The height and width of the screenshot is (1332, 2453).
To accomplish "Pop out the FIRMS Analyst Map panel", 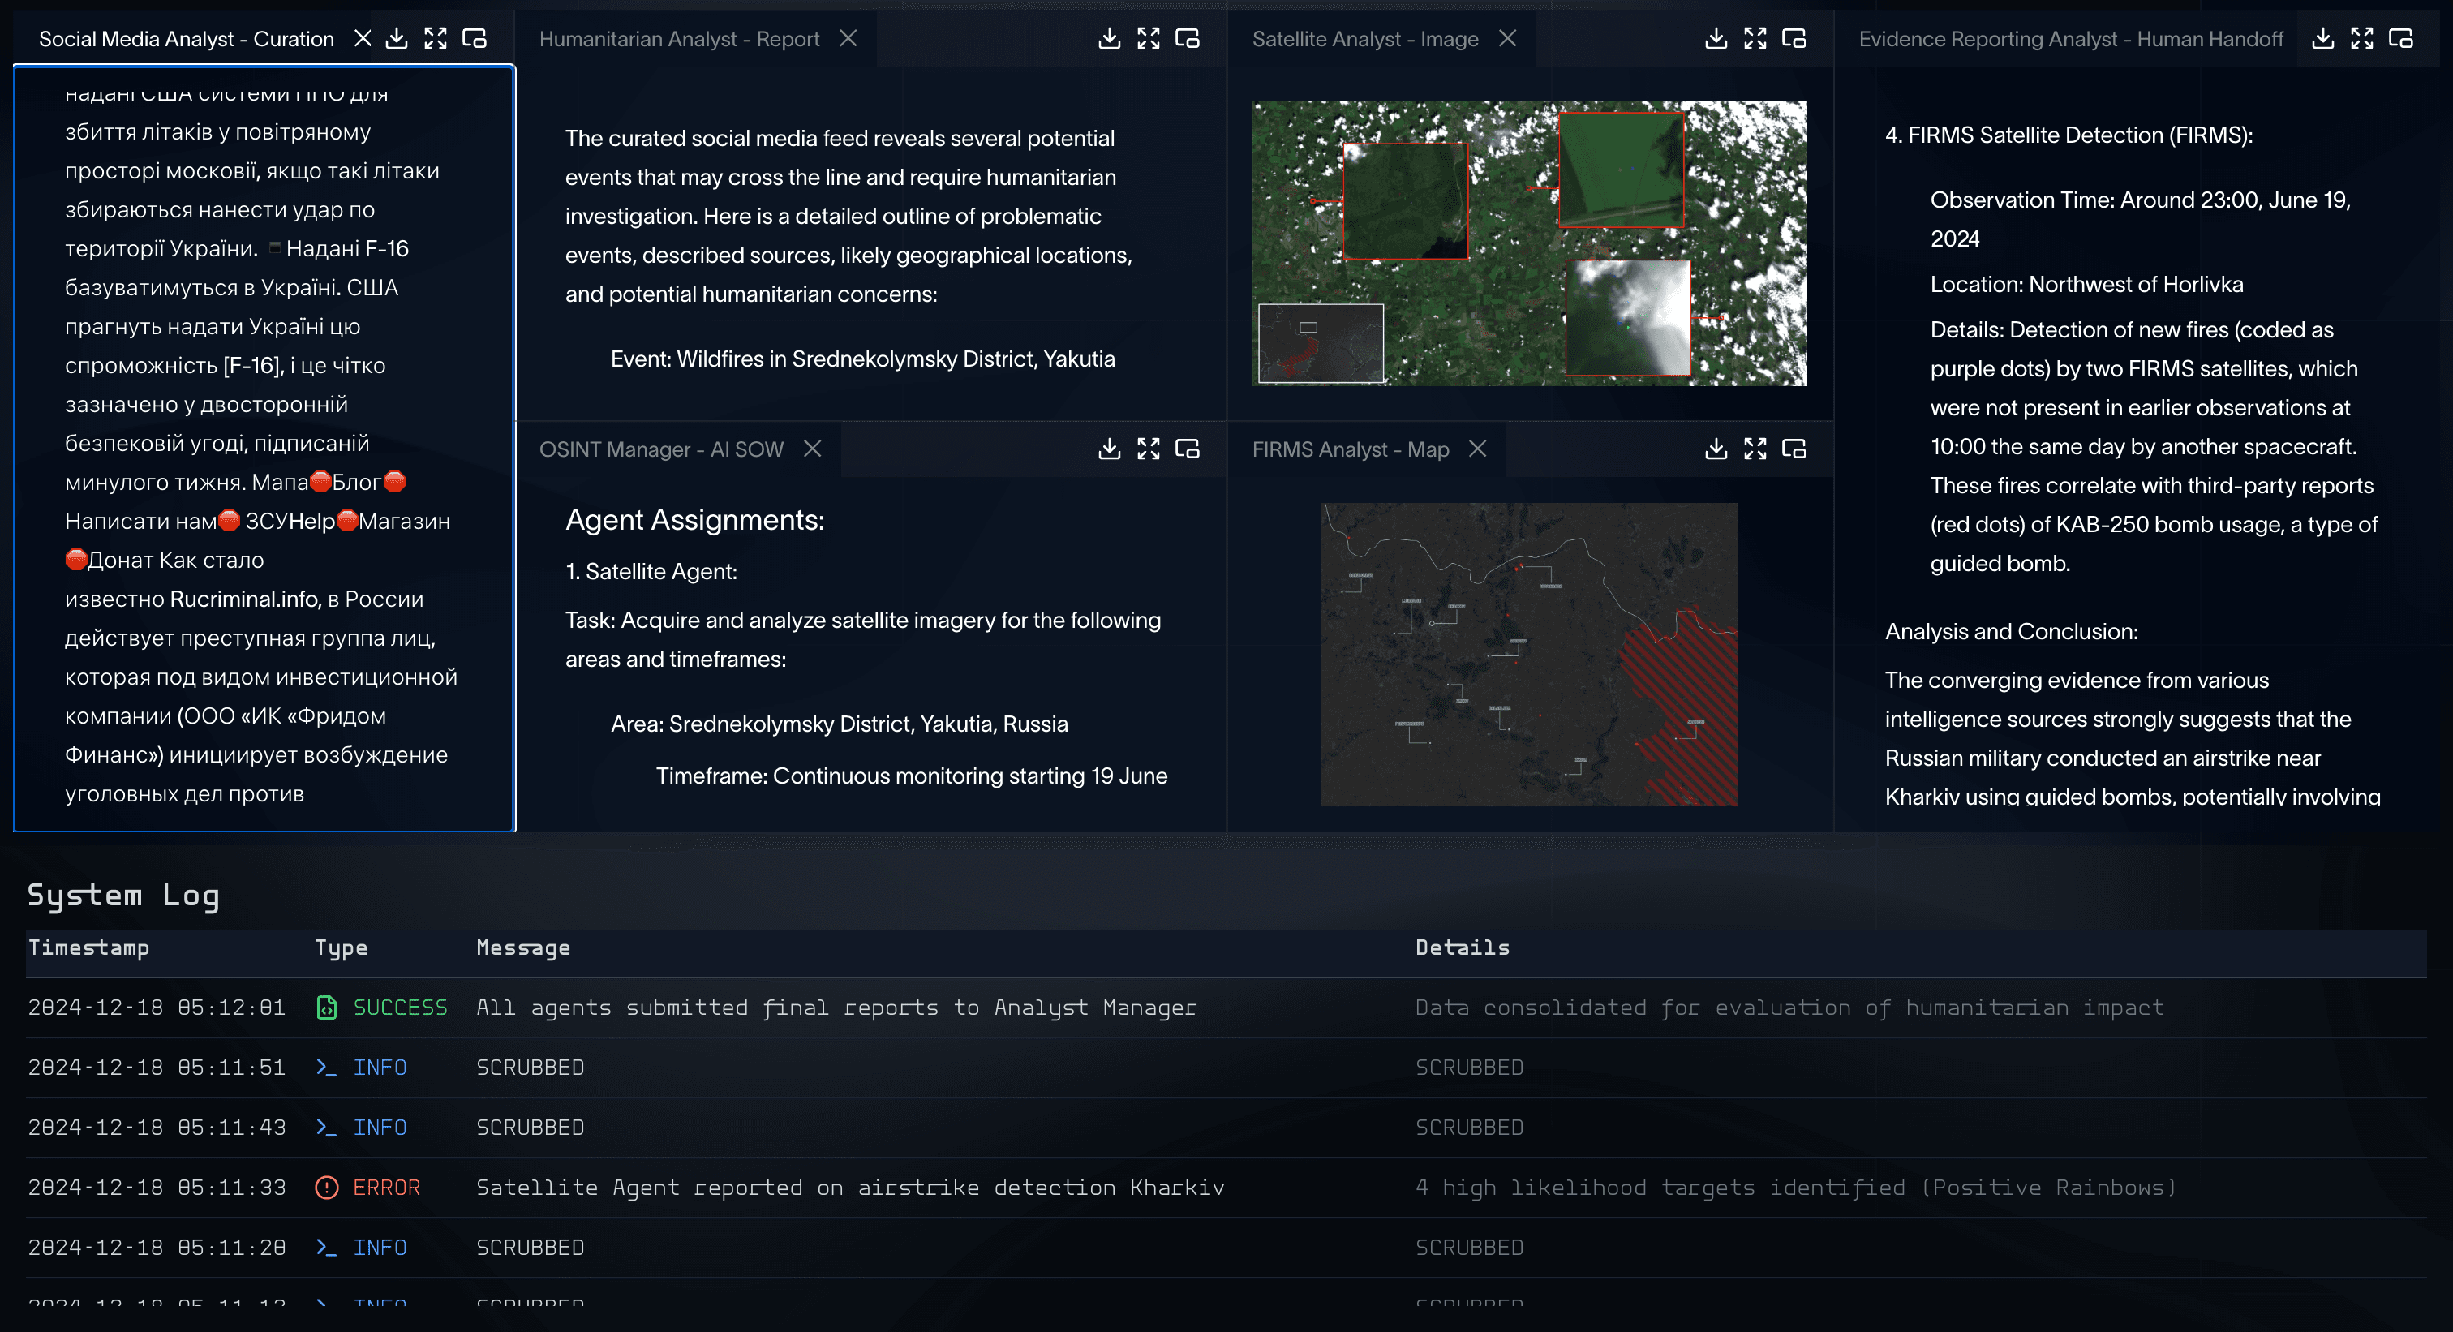I will point(1793,449).
